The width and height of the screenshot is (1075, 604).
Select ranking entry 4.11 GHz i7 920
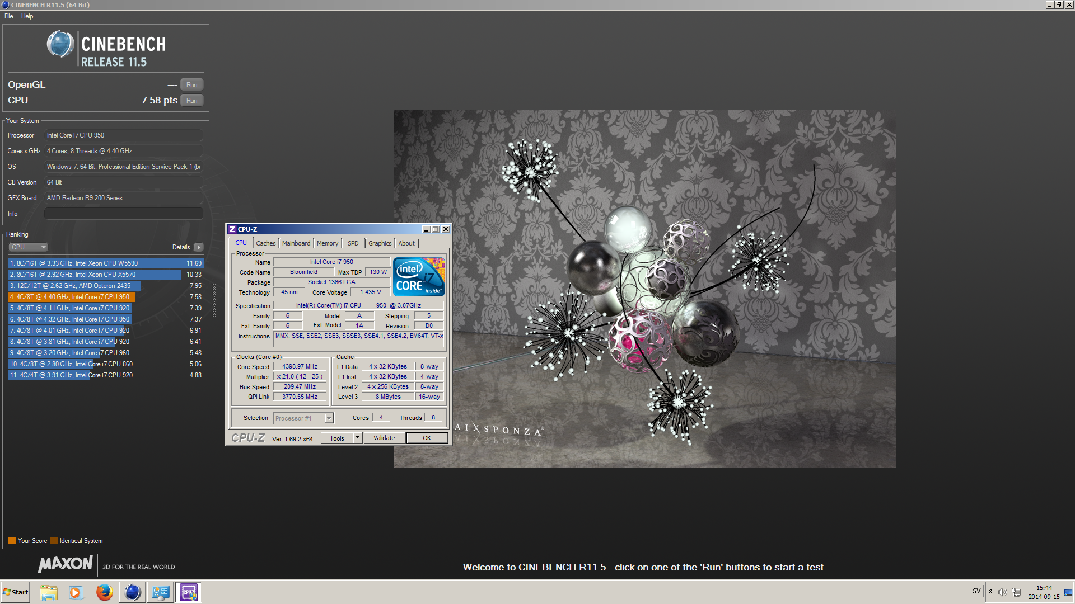click(x=106, y=308)
